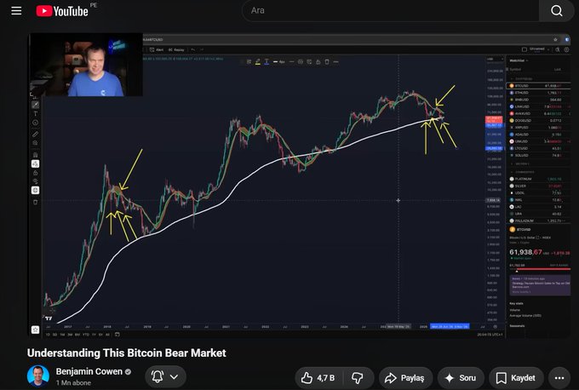The image size is (579, 390).
Task: Focus the 'Ara' search field
Action: (390, 10)
